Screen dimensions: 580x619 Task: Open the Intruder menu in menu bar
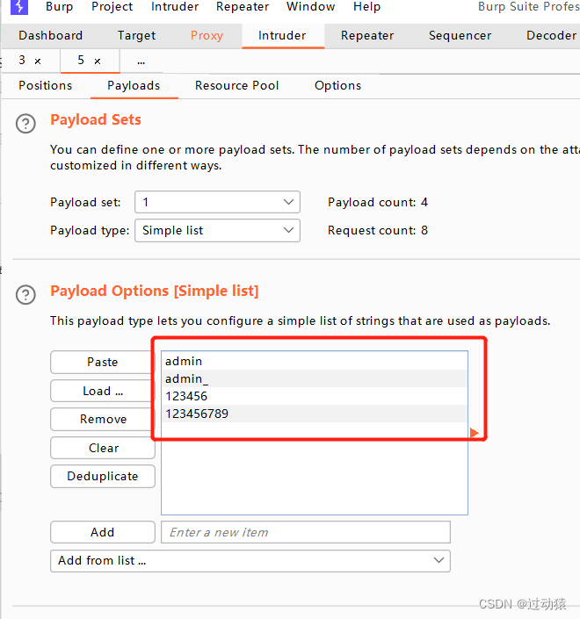click(175, 7)
